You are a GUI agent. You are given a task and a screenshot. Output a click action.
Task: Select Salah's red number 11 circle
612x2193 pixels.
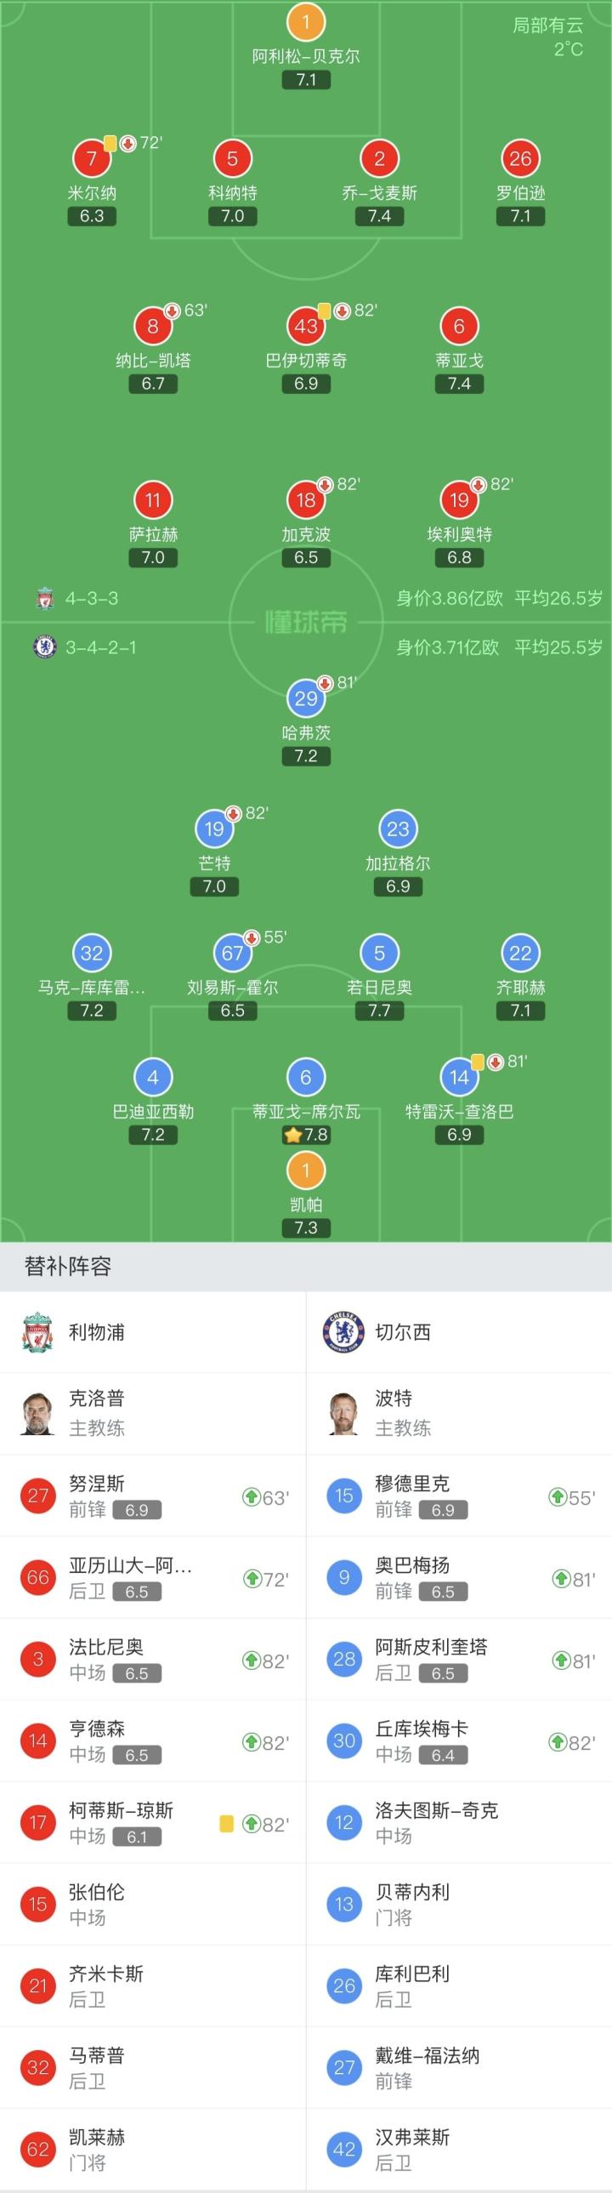click(x=153, y=499)
